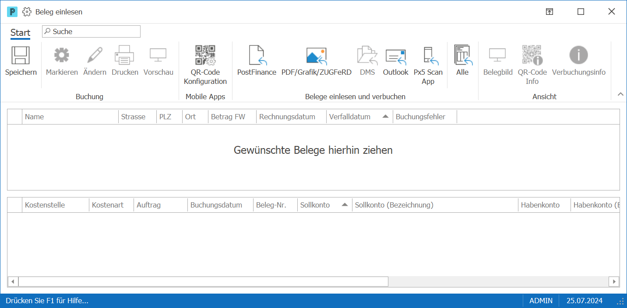This screenshot has height=308, width=627.
Task: Close the Beleg einlesen window
Action: 612,12
